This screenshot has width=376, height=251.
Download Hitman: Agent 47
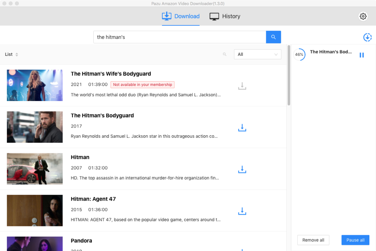click(242, 211)
